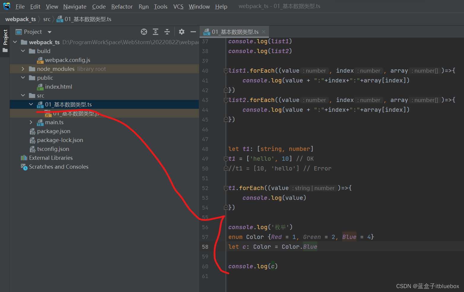This screenshot has width=464, height=292.
Task: Fold the t1.forEach block at line 52
Action: pyautogui.click(x=226, y=188)
